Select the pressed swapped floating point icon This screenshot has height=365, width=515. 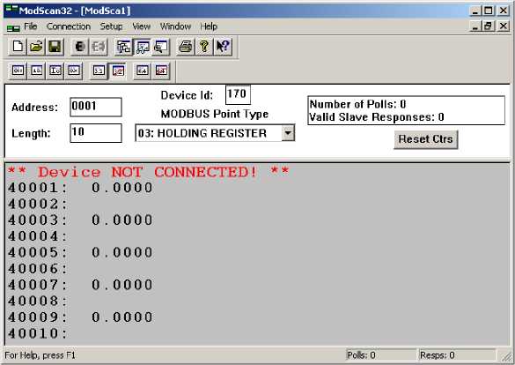(x=118, y=71)
